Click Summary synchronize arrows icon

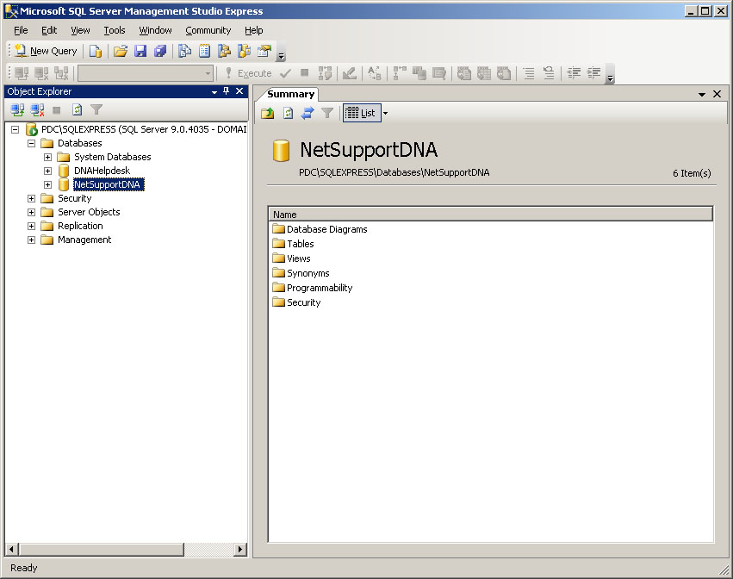pos(307,113)
